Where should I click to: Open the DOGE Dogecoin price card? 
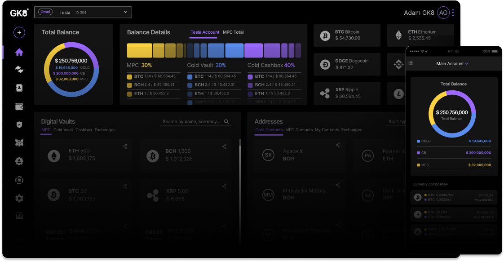coord(347,64)
